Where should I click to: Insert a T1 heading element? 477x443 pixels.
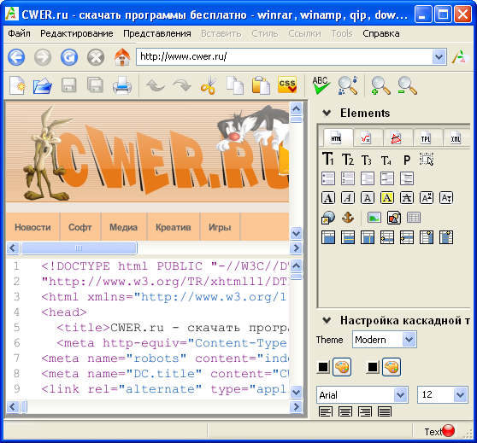pyautogui.click(x=328, y=159)
